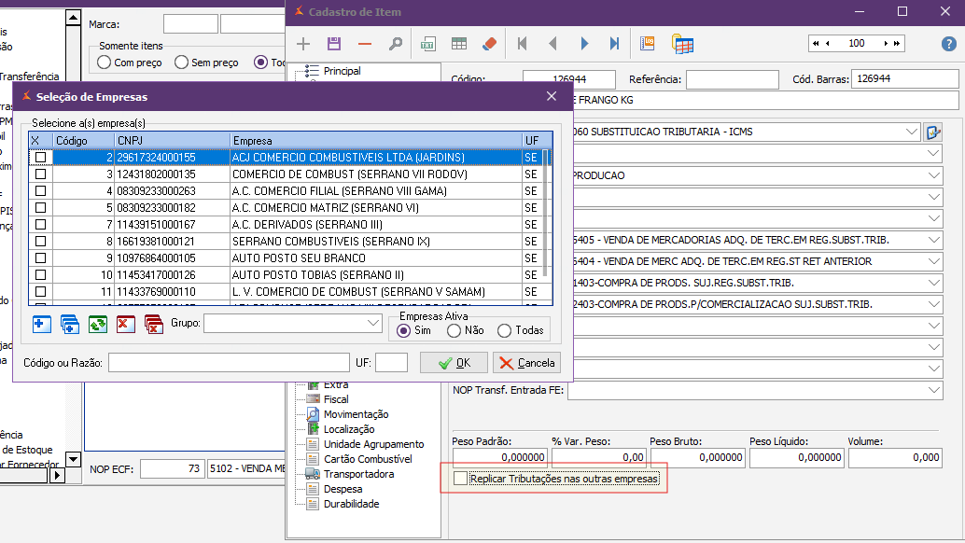Click the green invert selection icon
Screen dimensions: 965x543
pyautogui.click(x=97, y=324)
